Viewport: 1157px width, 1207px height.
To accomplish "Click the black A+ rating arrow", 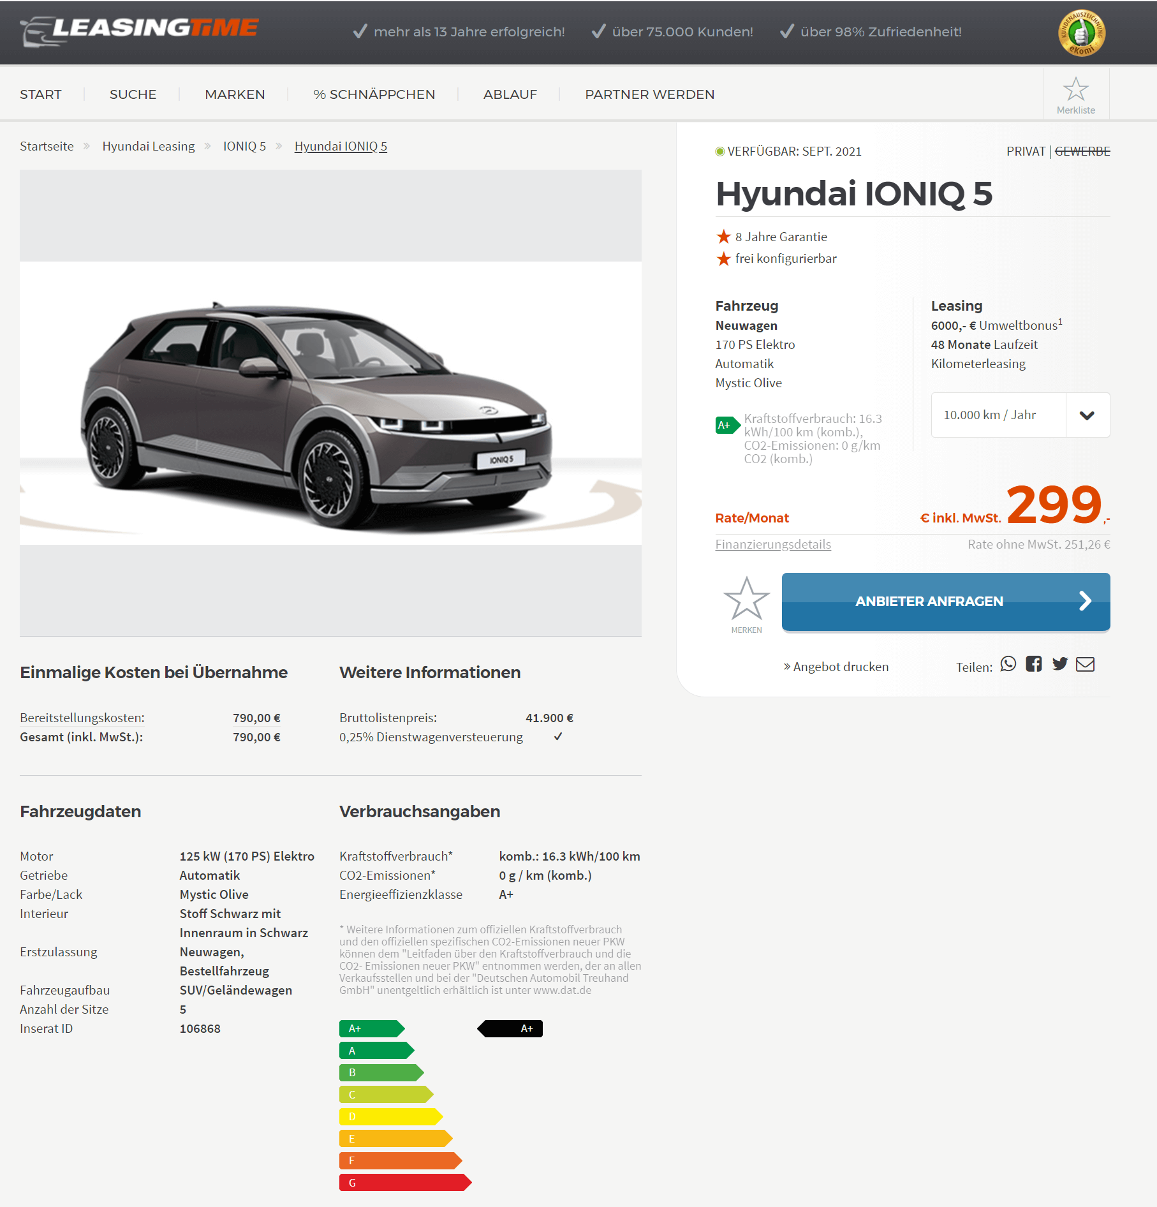I will coord(510,1028).
